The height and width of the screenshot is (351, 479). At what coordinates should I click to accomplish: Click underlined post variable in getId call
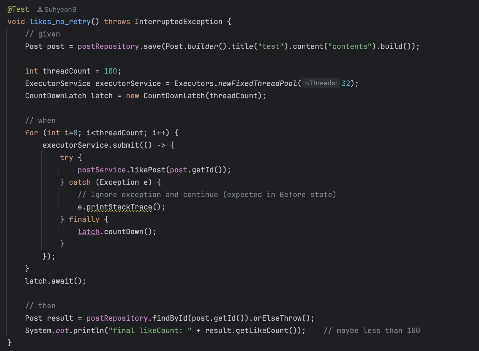point(178,170)
